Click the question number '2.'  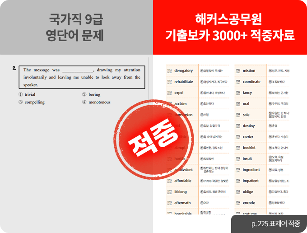pos(14,68)
